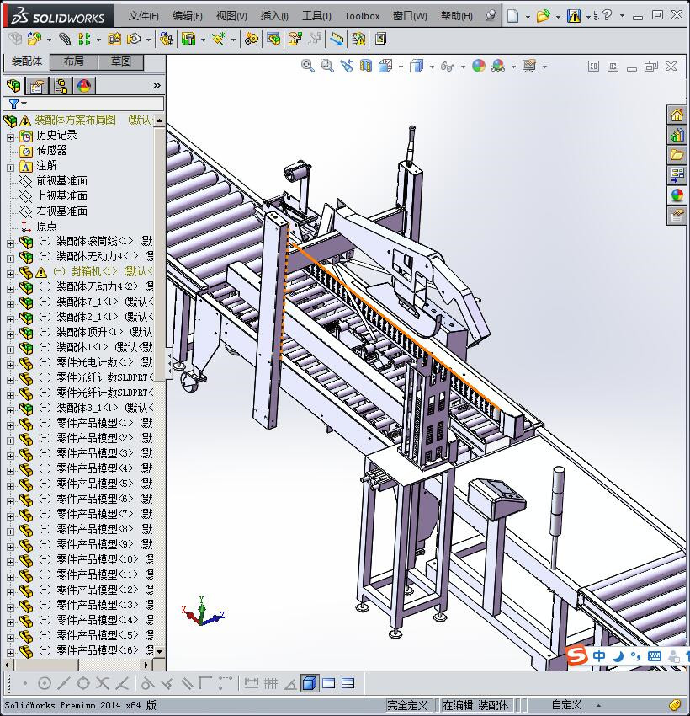
Task: Open the Section View tool
Action: (x=365, y=66)
